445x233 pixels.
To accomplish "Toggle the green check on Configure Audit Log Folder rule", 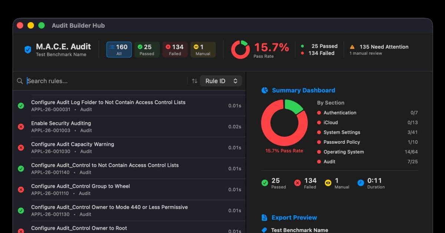I will click(x=21, y=105).
